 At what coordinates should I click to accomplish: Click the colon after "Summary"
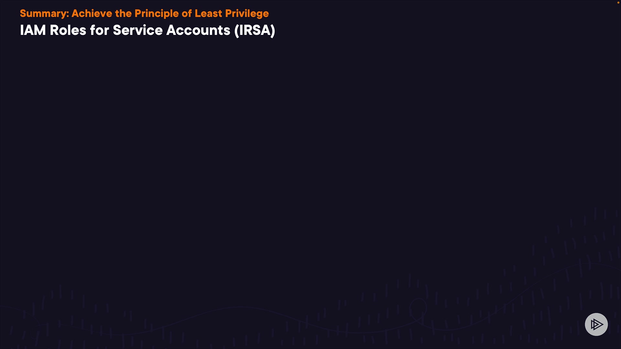68,14
